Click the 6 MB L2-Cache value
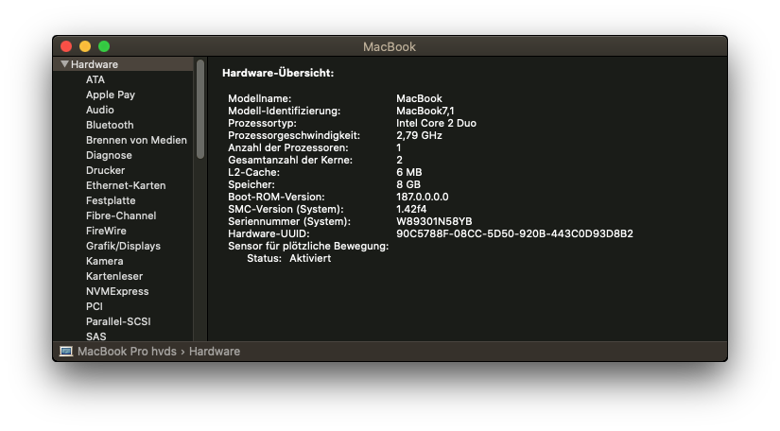 click(x=408, y=172)
